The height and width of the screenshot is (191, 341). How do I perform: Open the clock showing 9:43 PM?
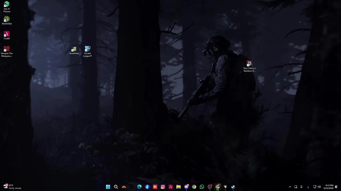click(x=328, y=187)
